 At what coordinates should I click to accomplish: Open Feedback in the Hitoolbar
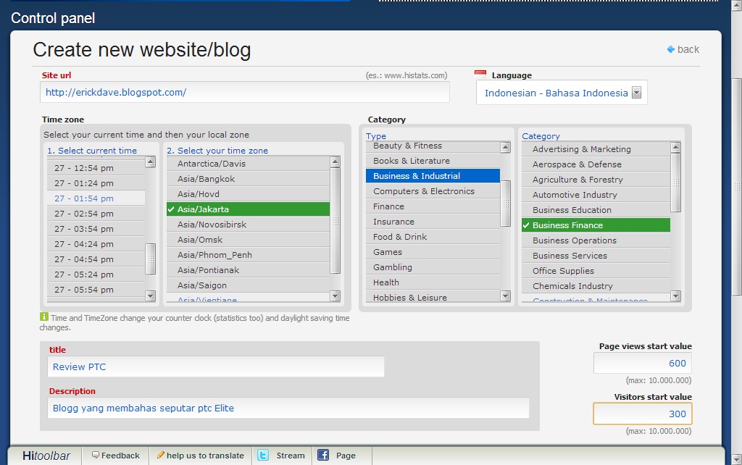(x=115, y=456)
